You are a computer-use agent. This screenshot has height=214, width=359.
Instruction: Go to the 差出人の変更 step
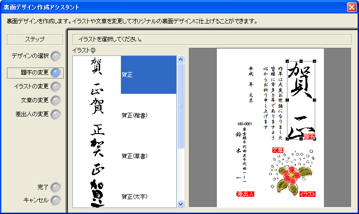56,115
